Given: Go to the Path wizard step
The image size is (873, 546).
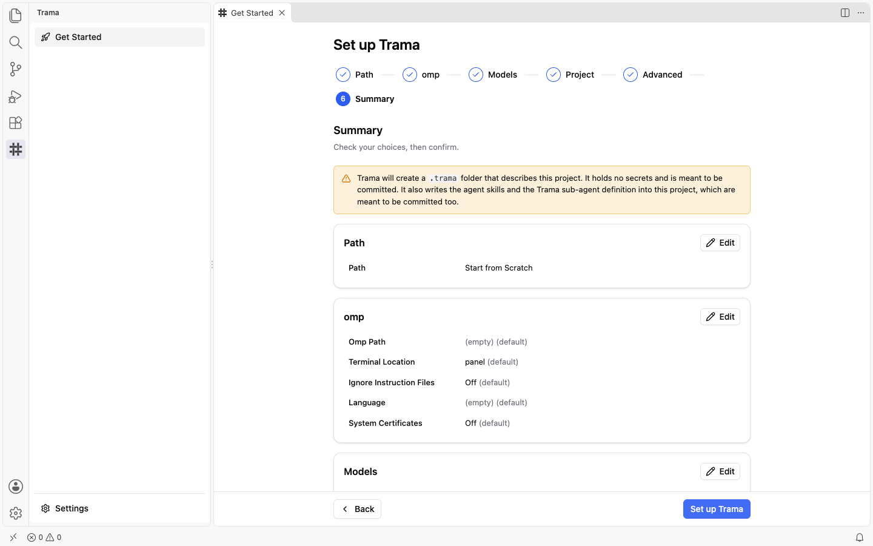Looking at the screenshot, I should coord(355,75).
